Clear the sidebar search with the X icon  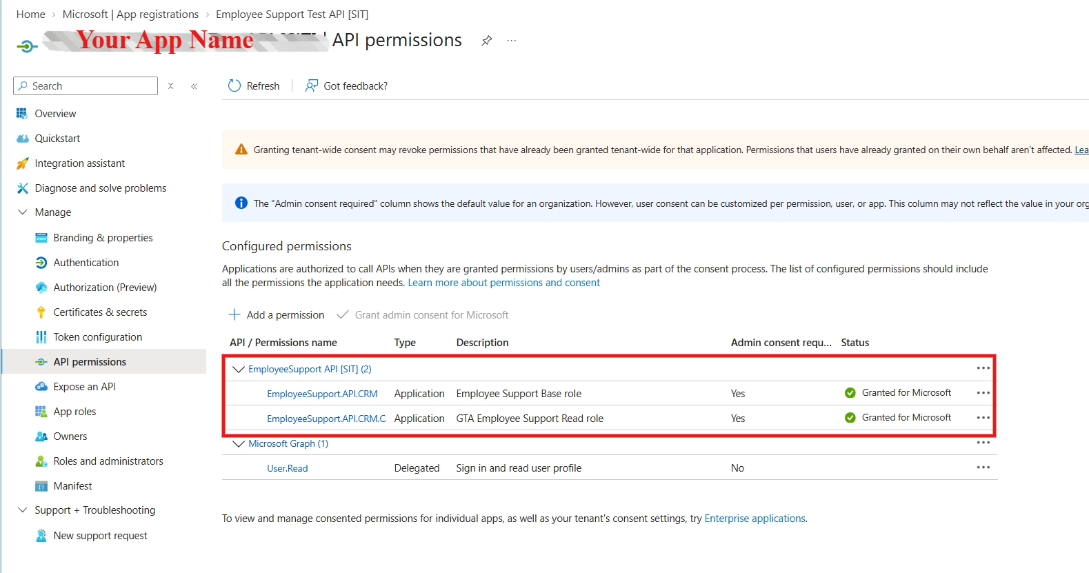pos(170,86)
